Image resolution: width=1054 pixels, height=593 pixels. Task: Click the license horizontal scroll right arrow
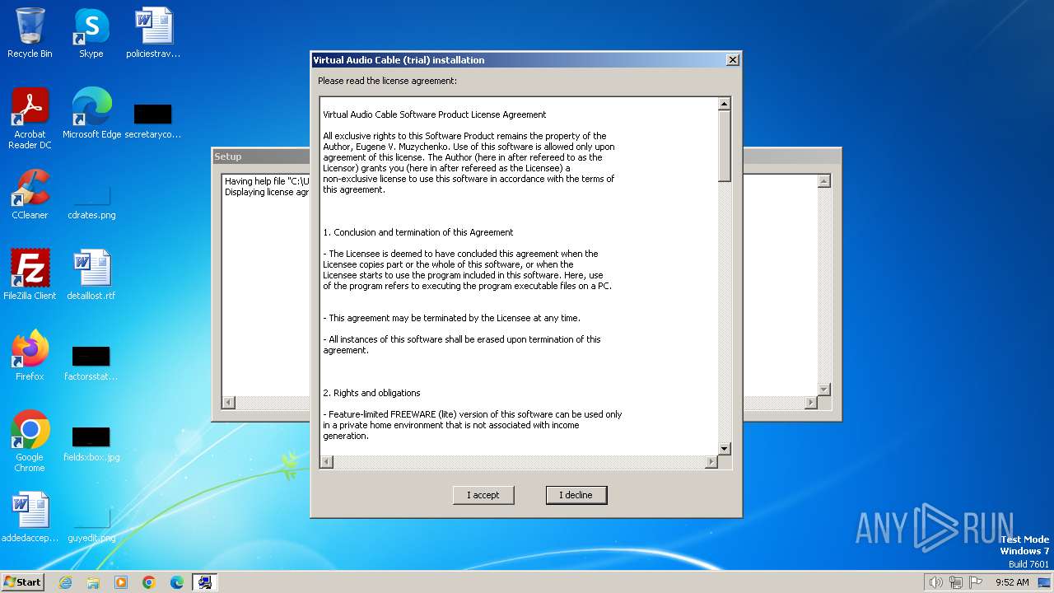point(711,462)
